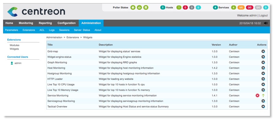The width and height of the screenshot is (273, 119).
Task: Click the gear icon for Host Monitoring
Action: [x=263, y=68]
